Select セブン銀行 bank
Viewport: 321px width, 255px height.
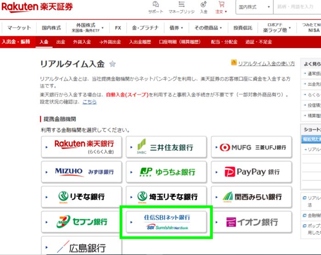click(x=82, y=222)
